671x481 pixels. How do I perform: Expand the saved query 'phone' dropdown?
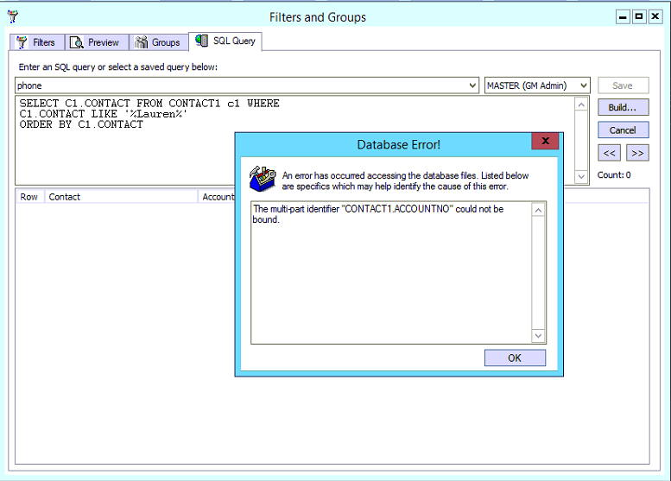tap(472, 85)
